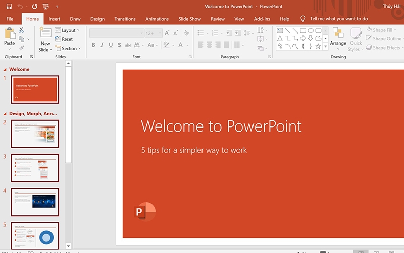The image size is (404, 253).
Task: Decrease font size with small A
Action: point(176,33)
